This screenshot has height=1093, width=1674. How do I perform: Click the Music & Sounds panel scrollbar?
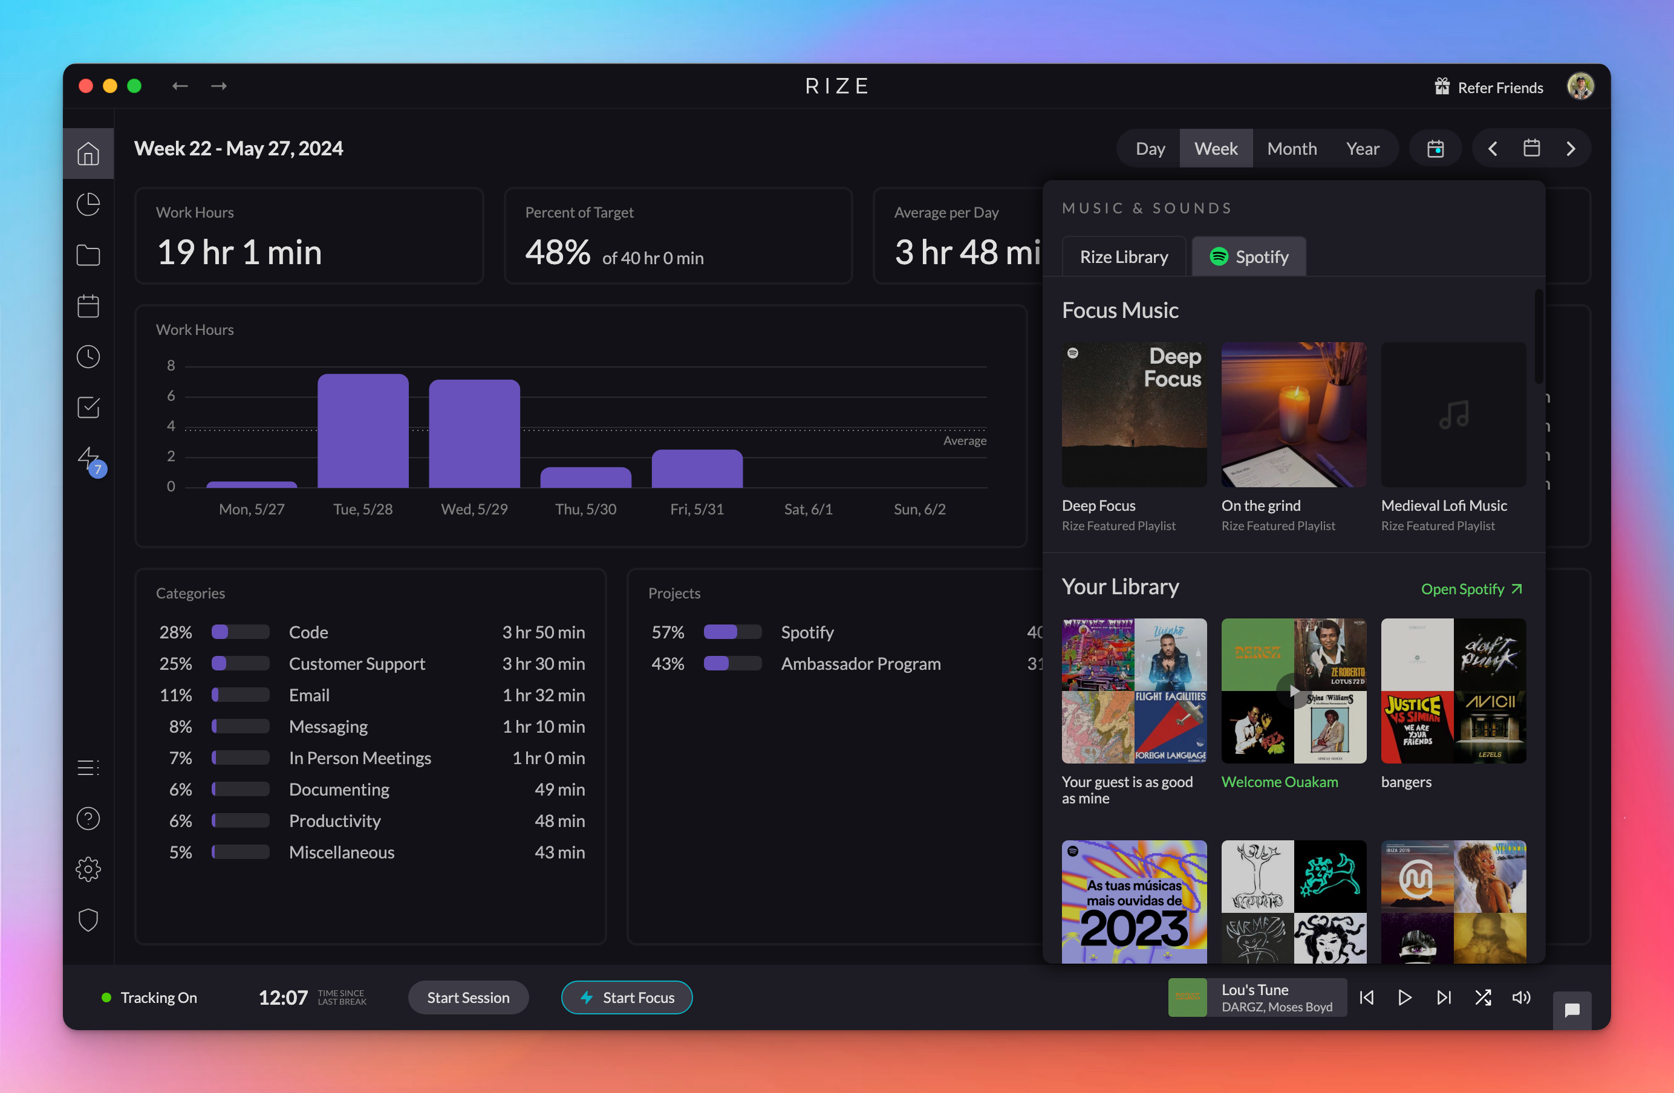tap(1539, 336)
